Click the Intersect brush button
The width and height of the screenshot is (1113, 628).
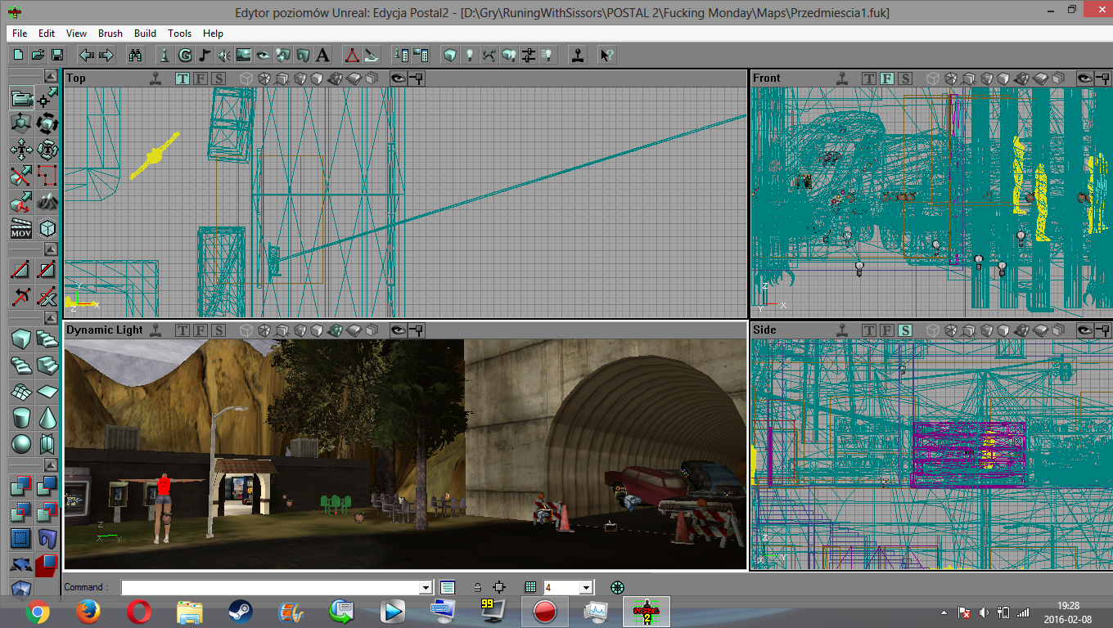(21, 514)
